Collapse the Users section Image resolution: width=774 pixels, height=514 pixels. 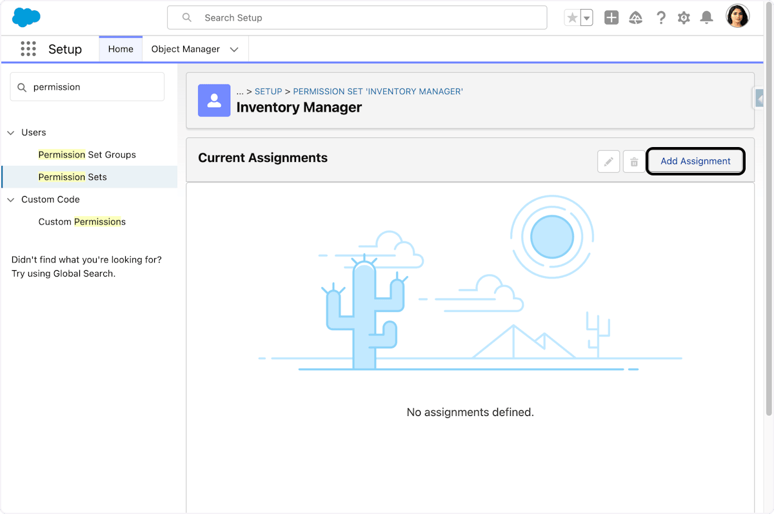[10, 132]
